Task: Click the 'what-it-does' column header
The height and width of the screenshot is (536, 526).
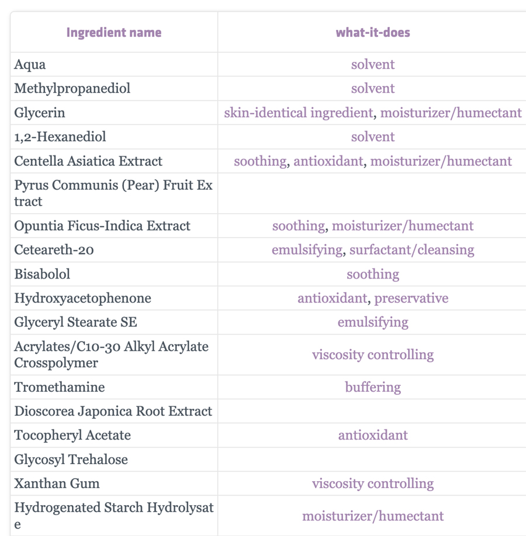Action: pos(373,32)
